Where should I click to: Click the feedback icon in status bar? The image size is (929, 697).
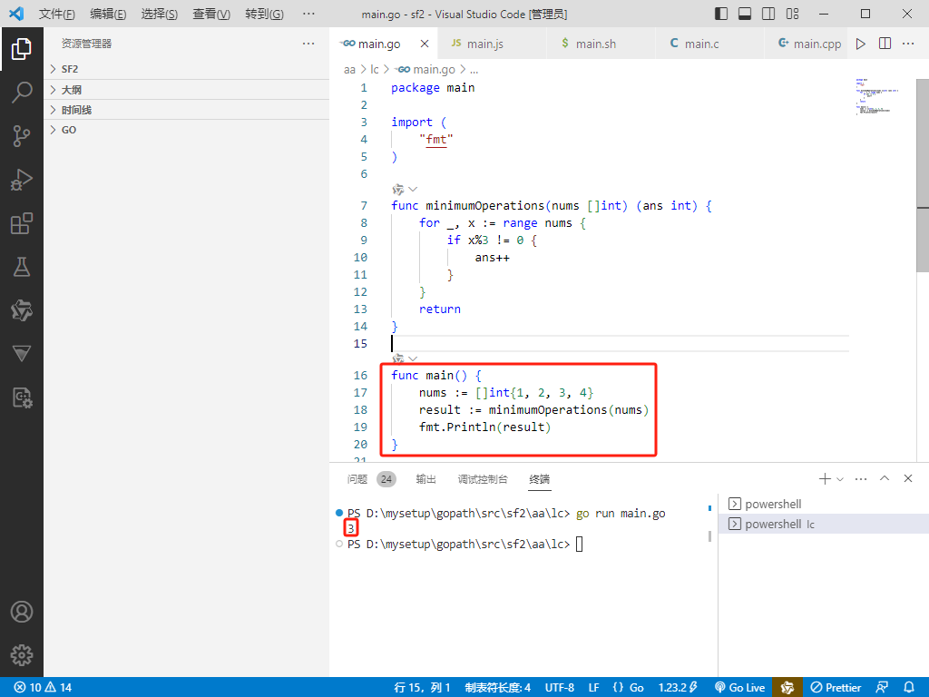tap(882, 688)
